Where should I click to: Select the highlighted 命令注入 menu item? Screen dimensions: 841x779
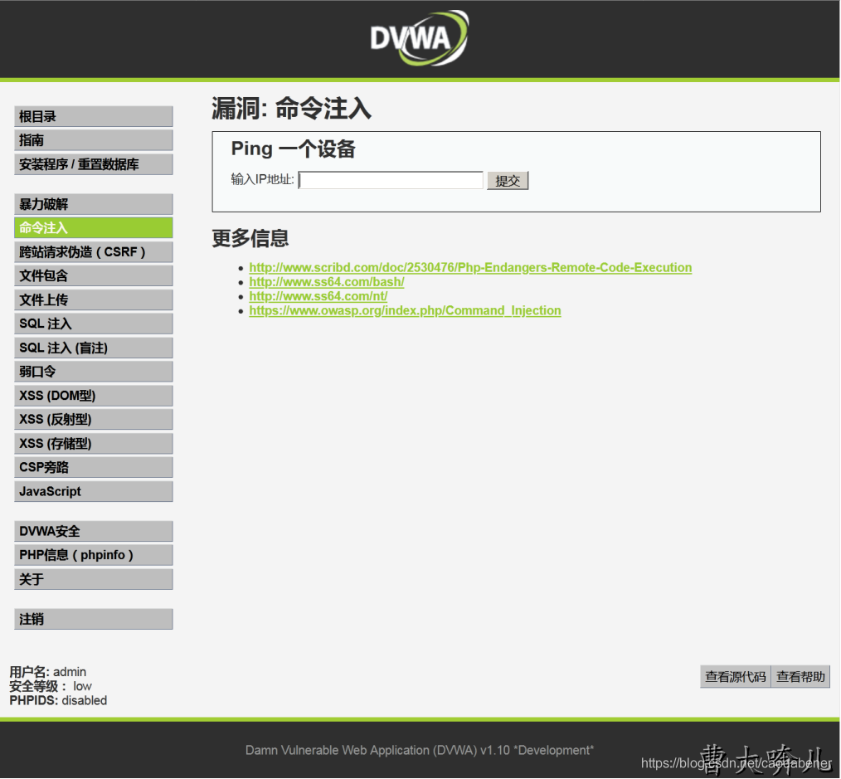coord(94,228)
